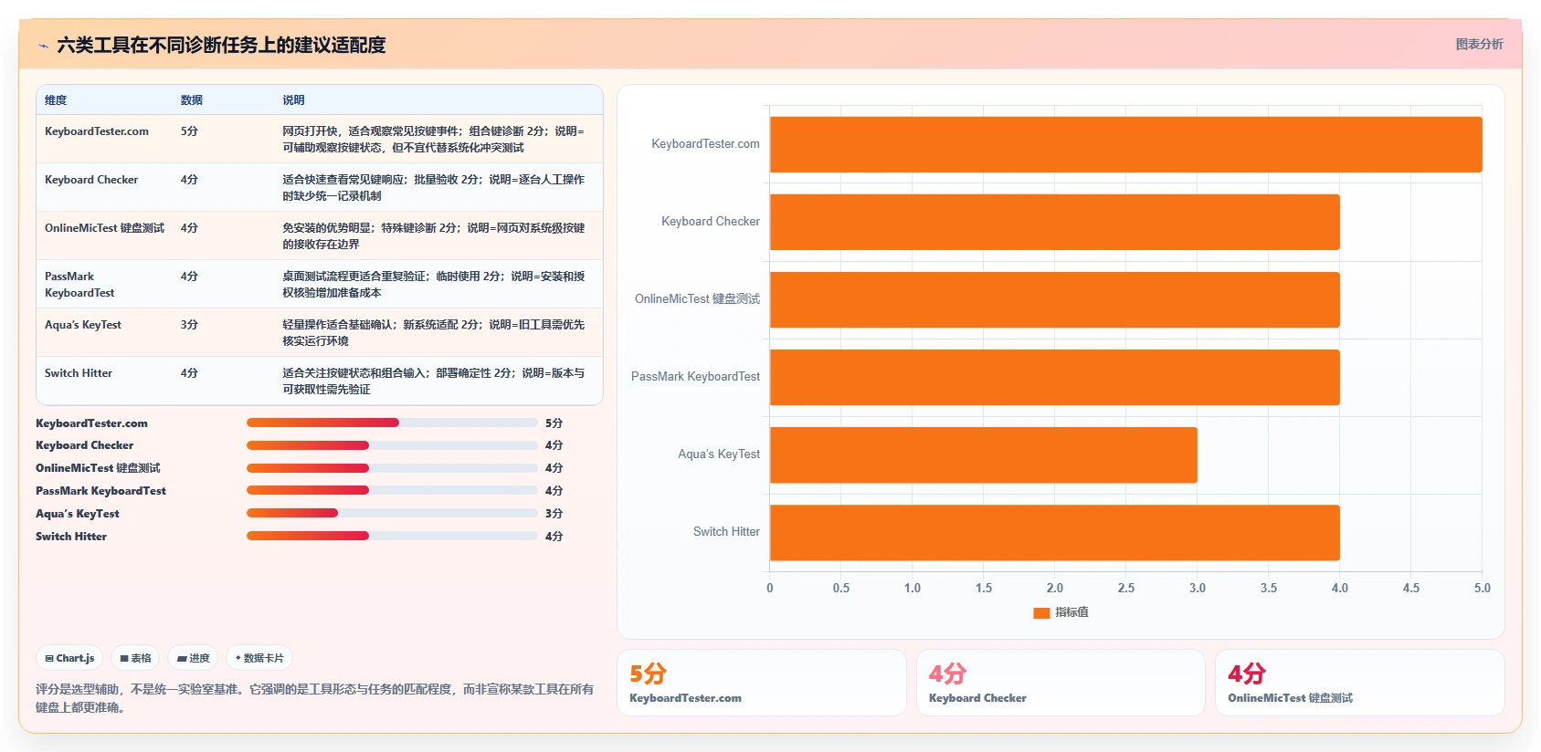The width and height of the screenshot is (1541, 752).
Task: Click the description starting 轻量操作适合基础确认
Action: point(434,333)
